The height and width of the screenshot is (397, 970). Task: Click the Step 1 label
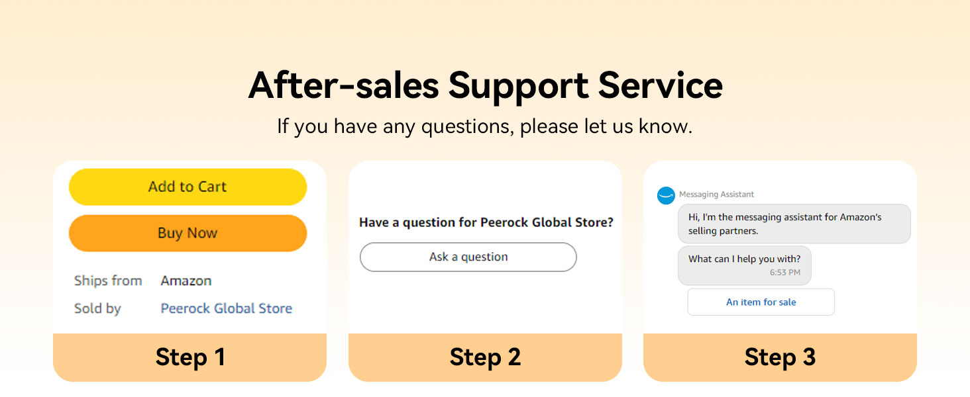pos(190,357)
